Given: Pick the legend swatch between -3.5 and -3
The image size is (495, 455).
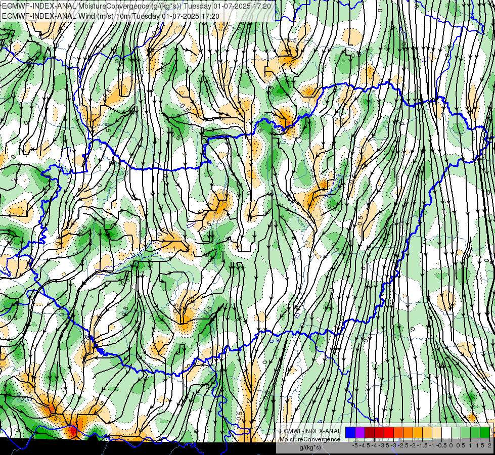Looking at the screenshot, I should click(389, 433).
